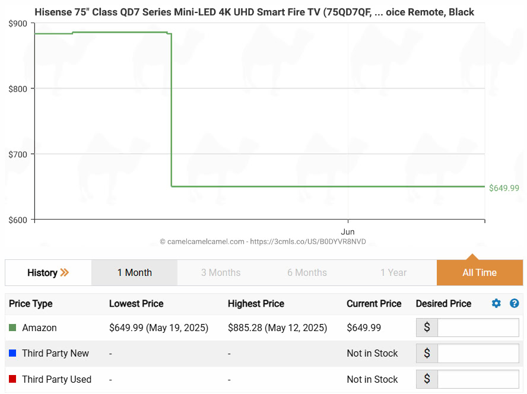This screenshot has width=527, height=394.
Task: Click the blue help question mark icon
Action: tap(514, 304)
